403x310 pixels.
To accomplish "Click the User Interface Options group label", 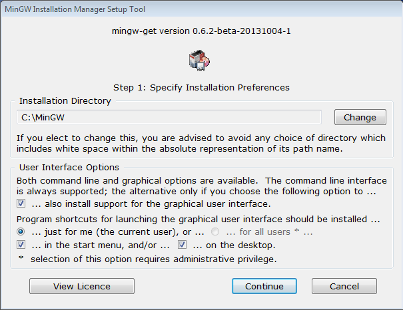I will [69, 168].
